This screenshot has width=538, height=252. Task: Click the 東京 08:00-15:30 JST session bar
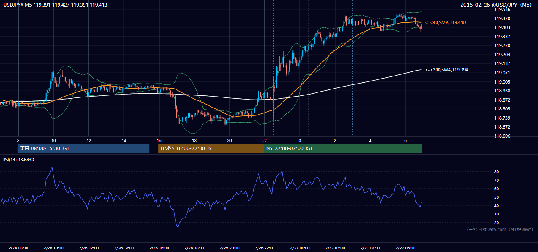pos(84,148)
